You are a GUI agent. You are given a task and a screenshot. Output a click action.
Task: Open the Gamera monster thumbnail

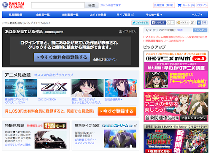[x=51, y=140]
